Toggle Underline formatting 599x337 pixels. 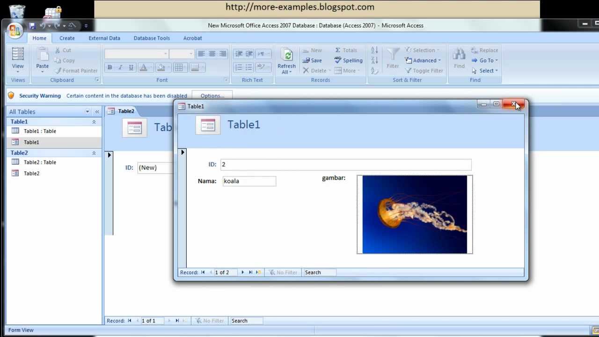coord(131,67)
